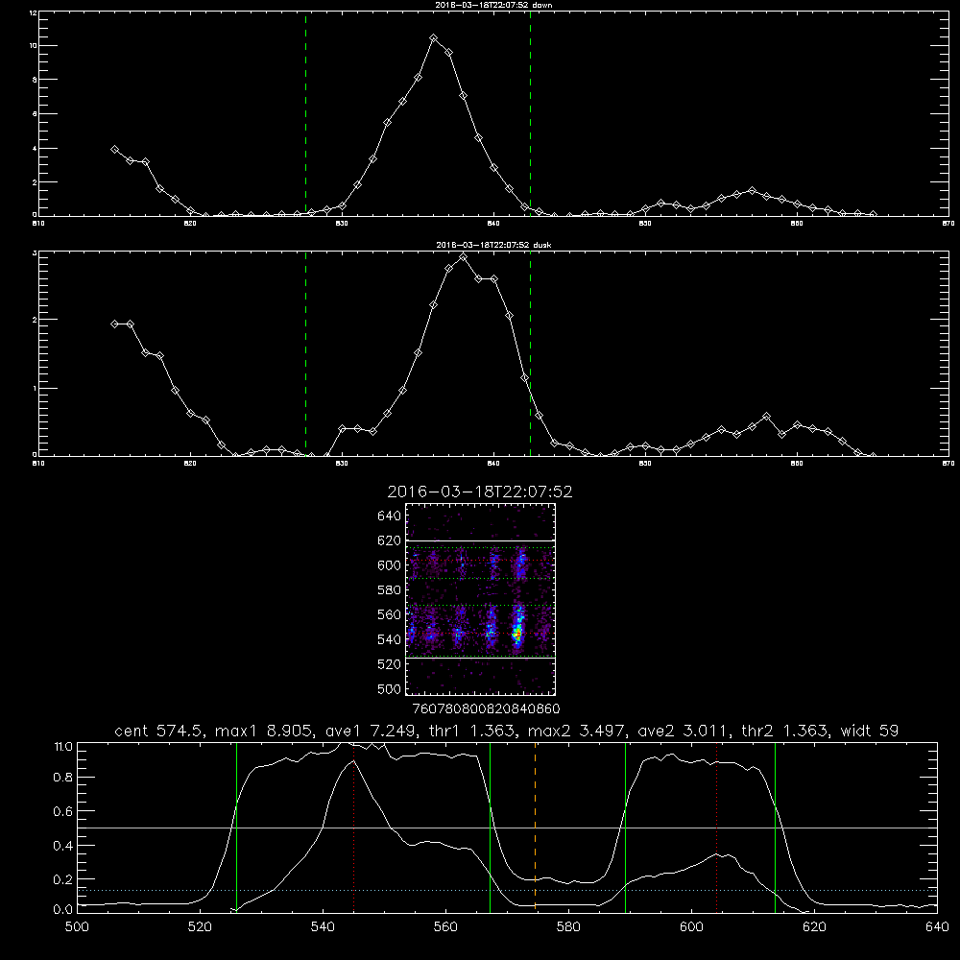This screenshot has width=960, height=960.
Task: Click x-axis label '620' of bottom plot
Action: (814, 927)
